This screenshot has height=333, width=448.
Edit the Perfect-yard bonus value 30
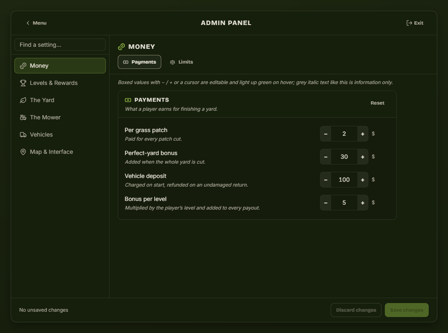[344, 157]
